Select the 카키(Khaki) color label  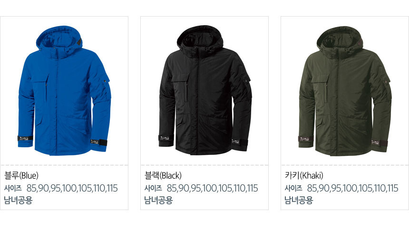click(304, 175)
